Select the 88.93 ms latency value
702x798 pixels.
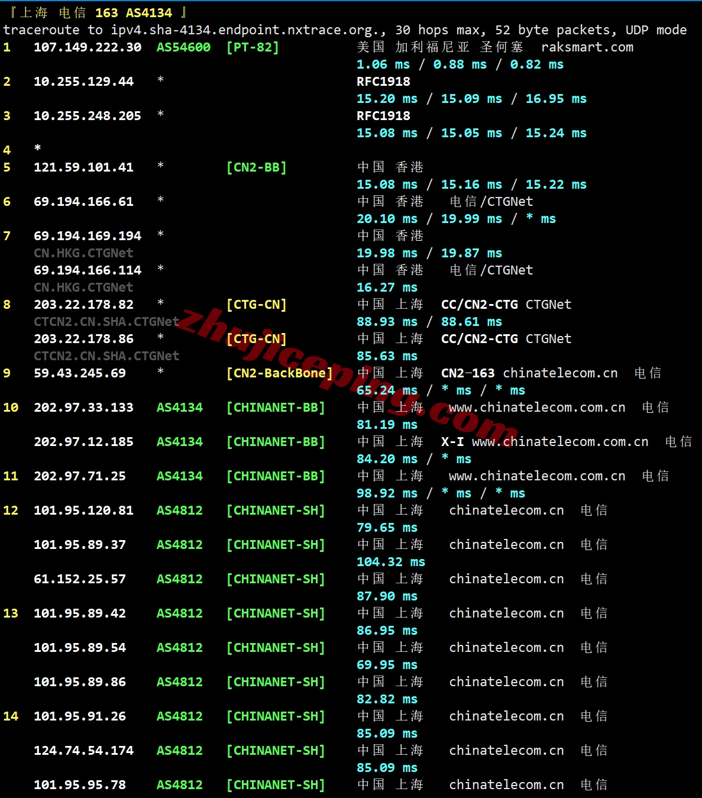point(387,322)
